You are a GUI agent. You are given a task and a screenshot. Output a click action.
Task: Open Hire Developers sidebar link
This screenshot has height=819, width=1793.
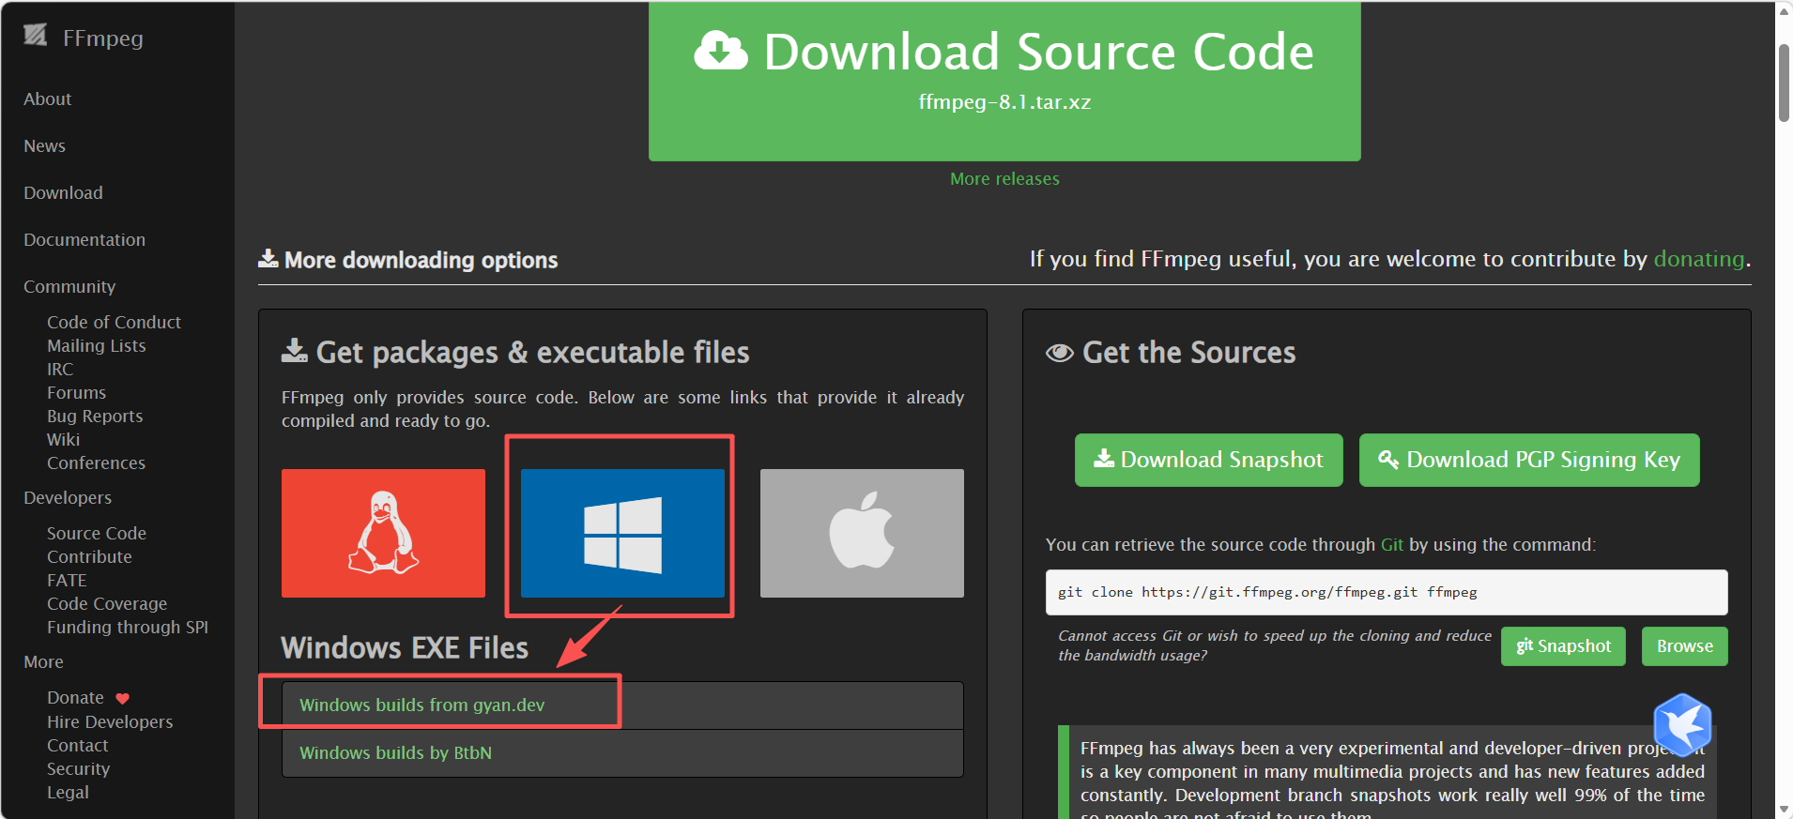(110, 722)
